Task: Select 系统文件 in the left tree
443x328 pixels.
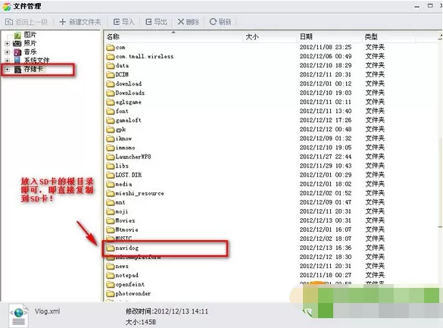Action: tap(36, 60)
